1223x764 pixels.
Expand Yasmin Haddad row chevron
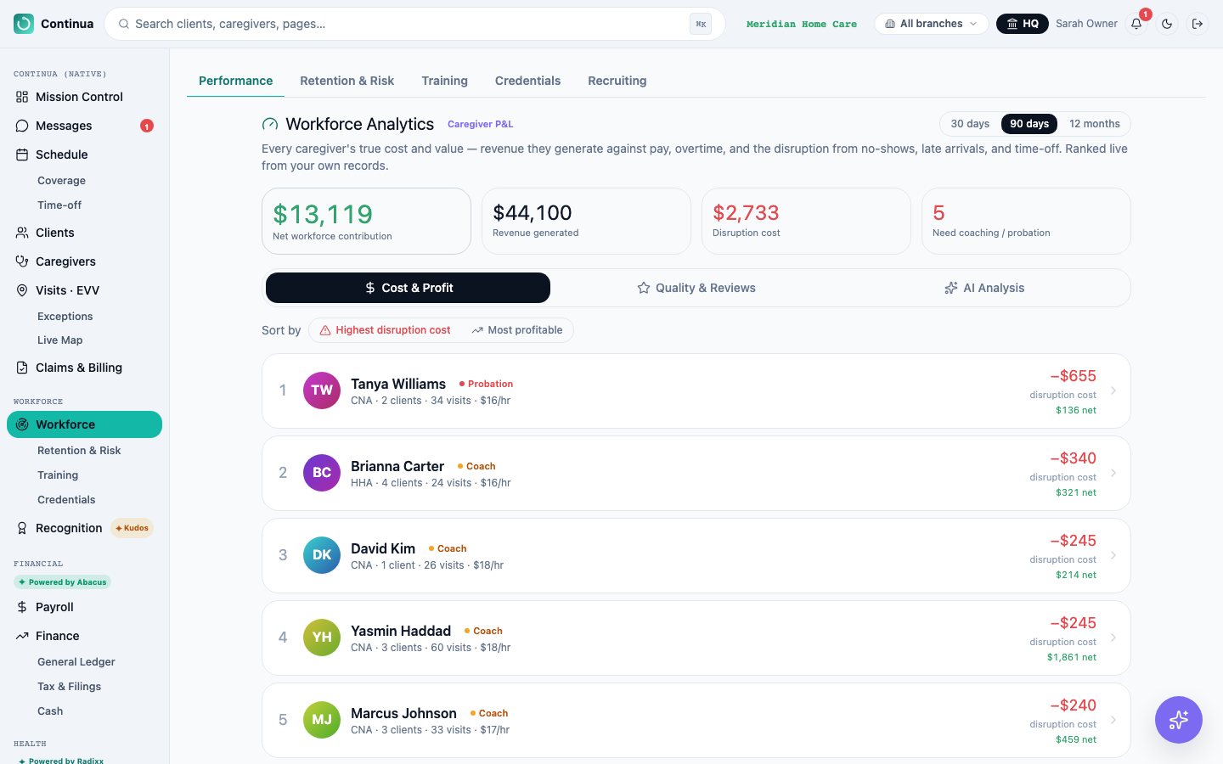1113,638
